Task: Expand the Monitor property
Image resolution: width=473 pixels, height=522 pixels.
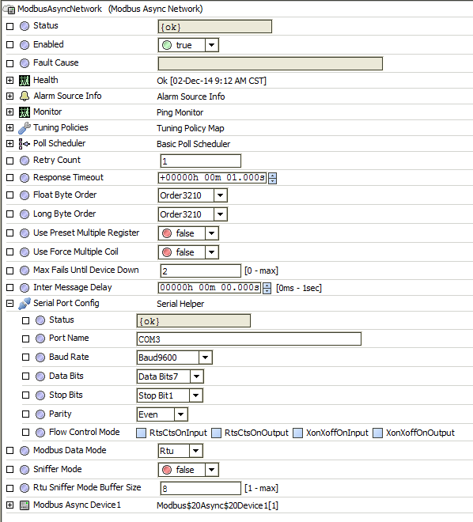Action: pyautogui.click(x=10, y=112)
